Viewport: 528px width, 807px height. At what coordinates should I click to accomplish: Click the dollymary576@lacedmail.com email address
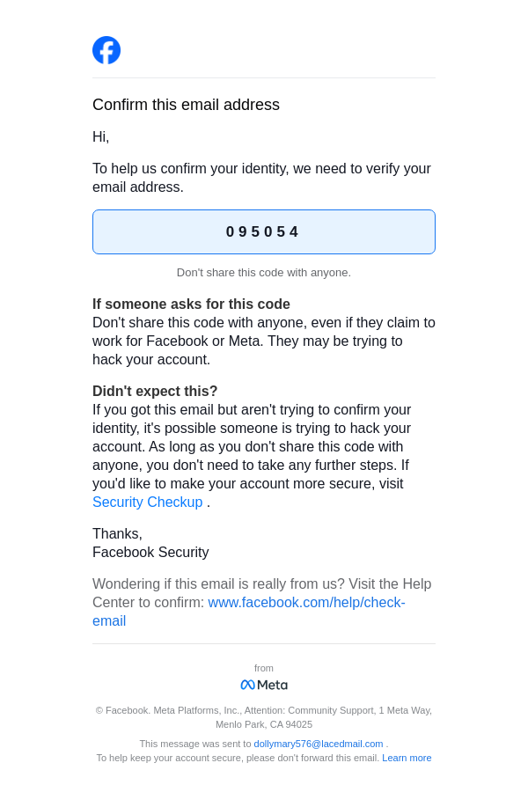click(319, 744)
